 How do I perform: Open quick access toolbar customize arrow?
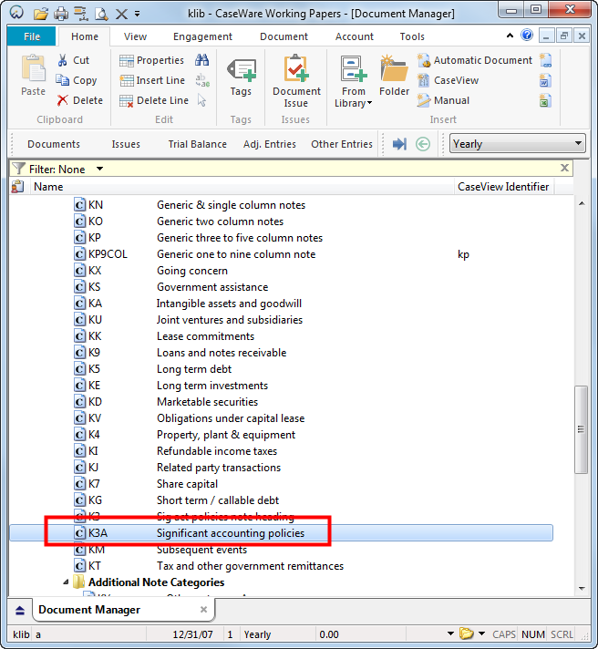(x=137, y=14)
